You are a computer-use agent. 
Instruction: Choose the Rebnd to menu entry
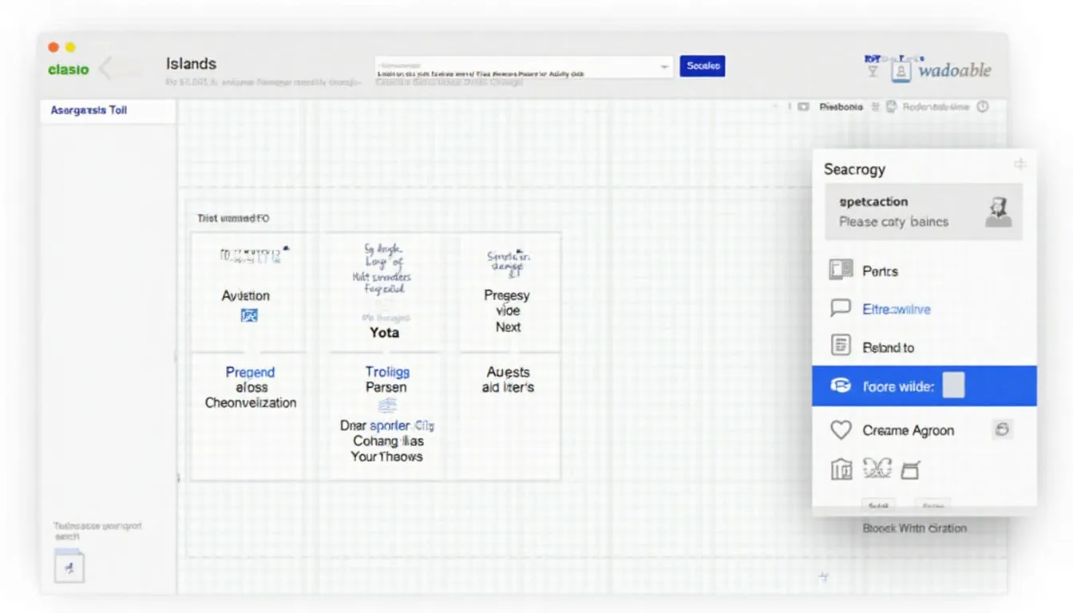[x=888, y=347]
